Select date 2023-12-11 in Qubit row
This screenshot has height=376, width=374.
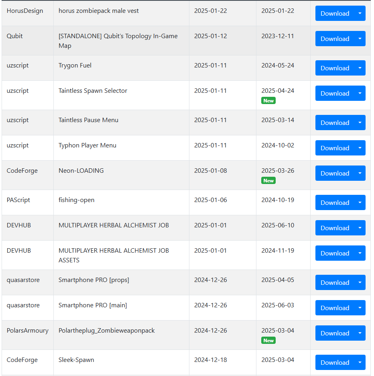(x=278, y=36)
